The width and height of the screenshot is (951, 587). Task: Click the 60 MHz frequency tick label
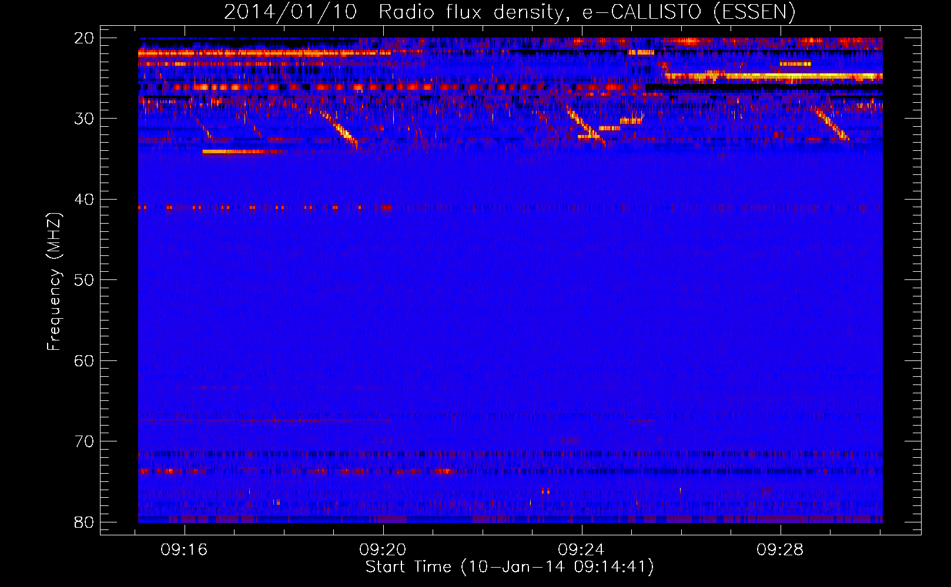pos(84,361)
